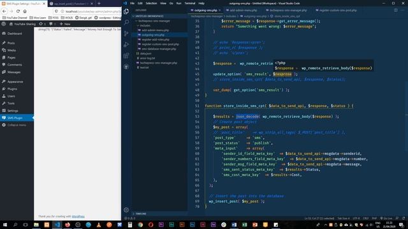Open Plugins in the WordPress menu

[17, 89]
